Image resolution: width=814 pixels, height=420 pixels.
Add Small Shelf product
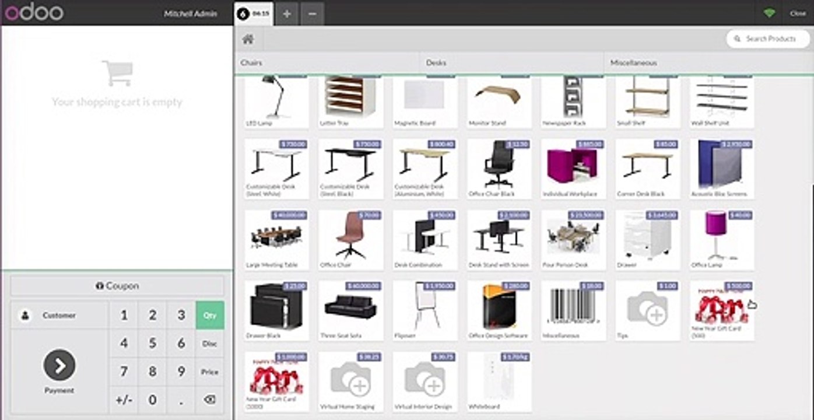click(648, 102)
